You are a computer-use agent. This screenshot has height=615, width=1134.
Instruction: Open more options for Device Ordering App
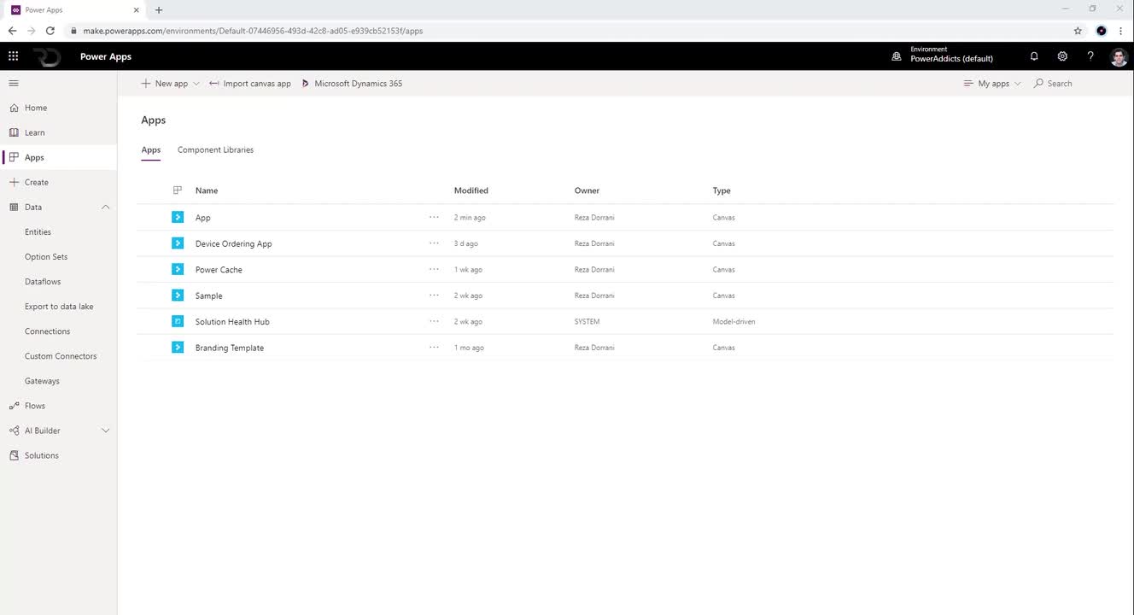(x=435, y=243)
